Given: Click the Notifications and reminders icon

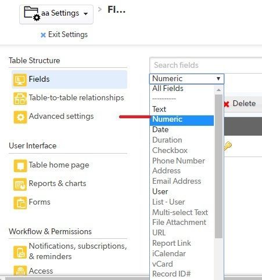Looking at the screenshot, I should coord(20,252).
